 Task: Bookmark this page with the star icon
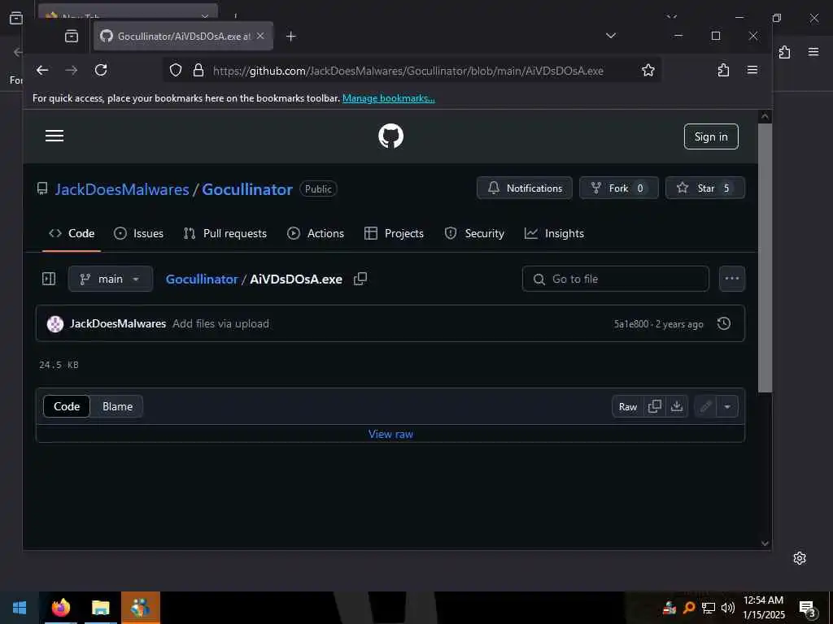click(x=648, y=70)
